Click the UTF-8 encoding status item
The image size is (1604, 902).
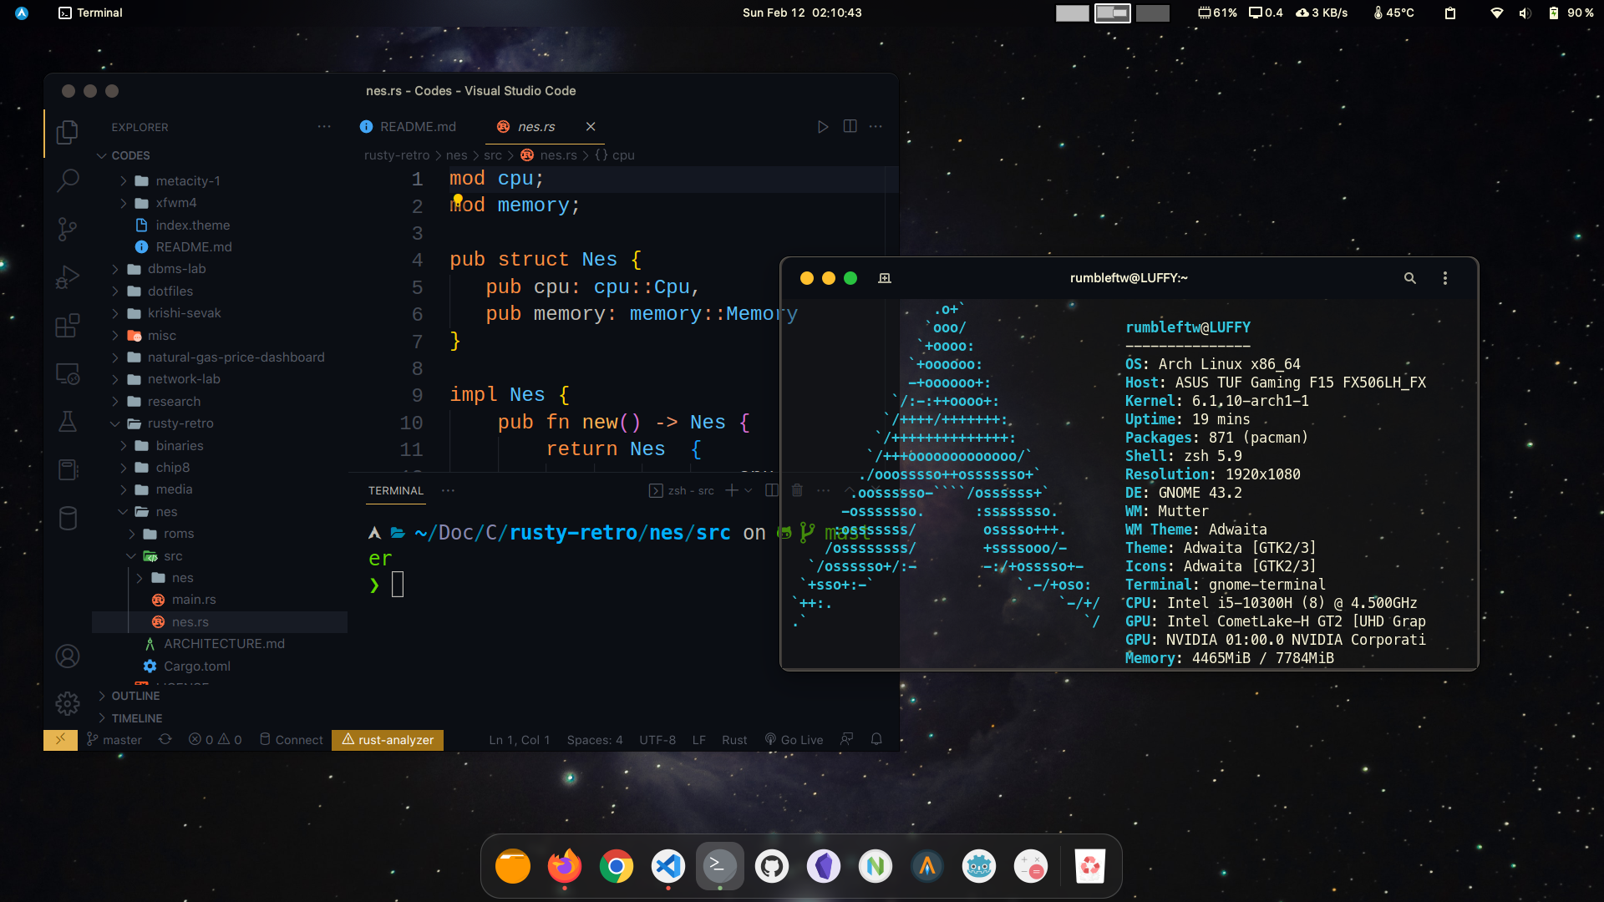tap(657, 740)
